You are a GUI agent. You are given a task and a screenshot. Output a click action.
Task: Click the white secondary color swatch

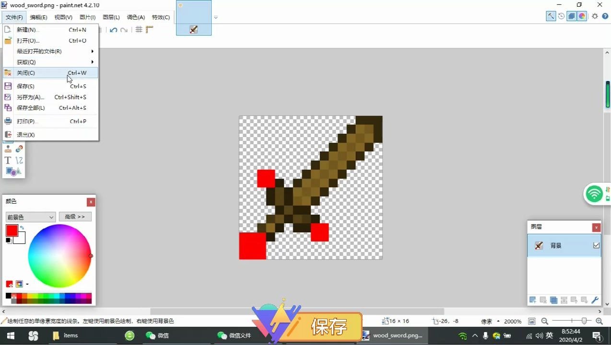coord(20,239)
